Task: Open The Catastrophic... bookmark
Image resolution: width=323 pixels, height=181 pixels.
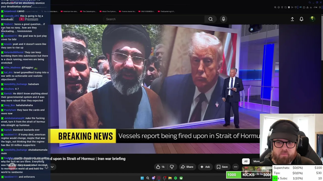Action: (88, 11)
